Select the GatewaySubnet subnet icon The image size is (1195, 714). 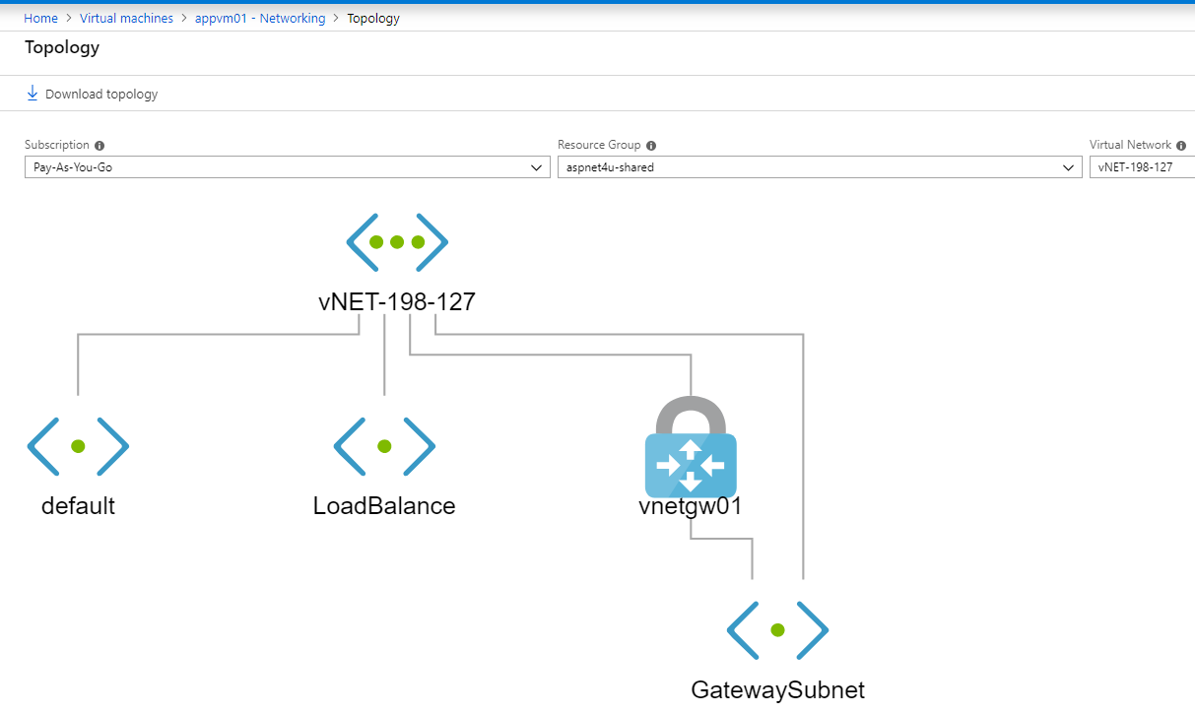(x=777, y=629)
